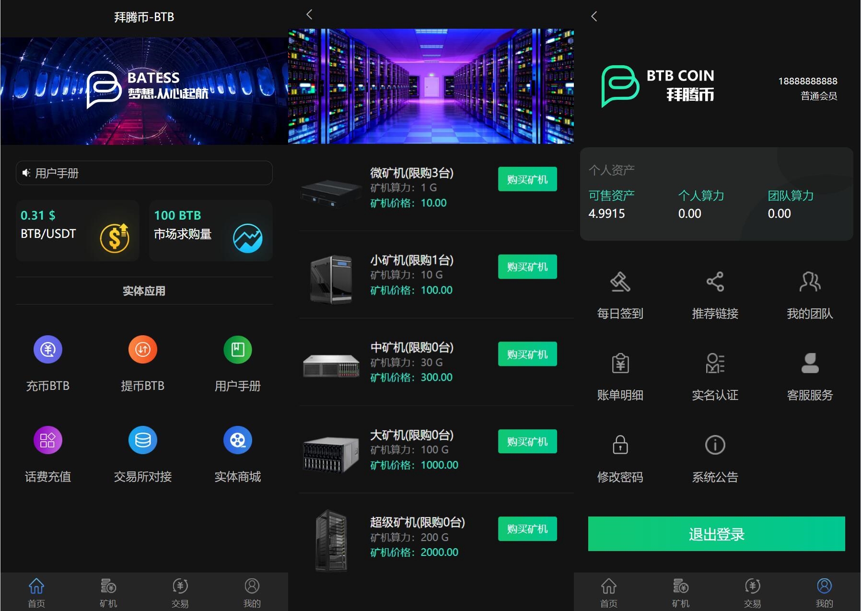Screen dimensions: 861x611
Task: Click the 中矿机 rack server thumbnail
Action: point(331,366)
